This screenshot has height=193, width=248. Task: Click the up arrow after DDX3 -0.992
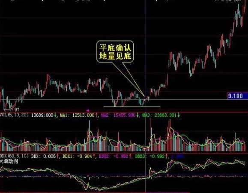(166, 156)
